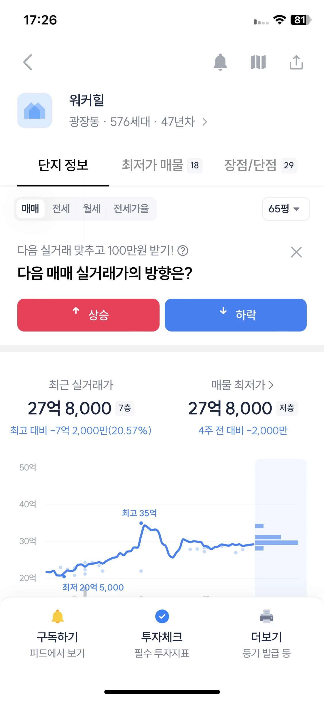Expand complex details chevron after 47년차
The width and height of the screenshot is (324, 701).
pyautogui.click(x=205, y=122)
